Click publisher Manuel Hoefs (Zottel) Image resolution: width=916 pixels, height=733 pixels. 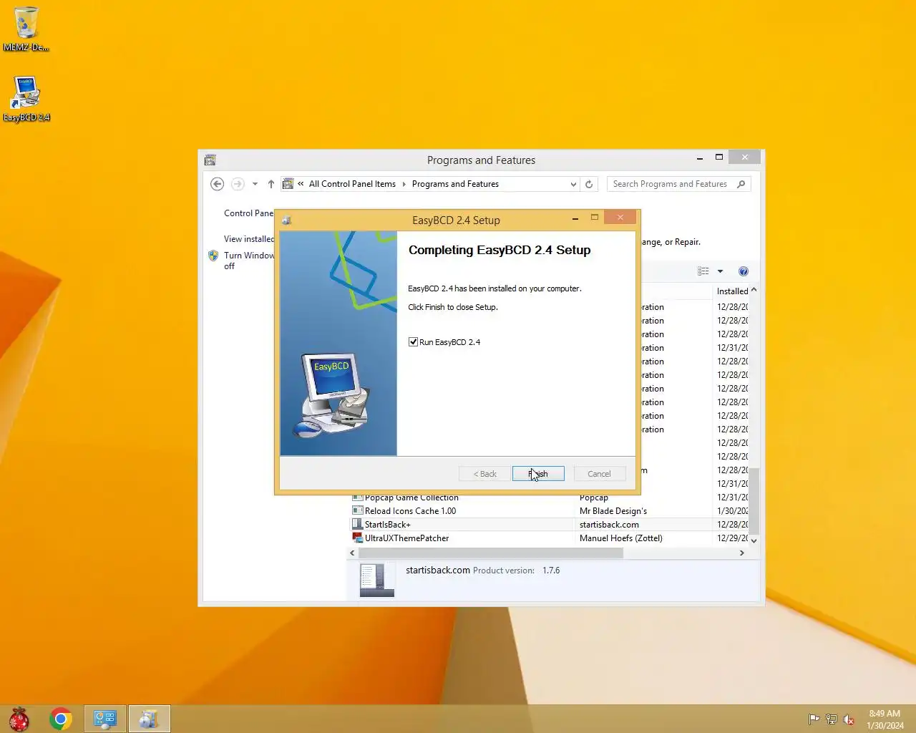point(621,538)
